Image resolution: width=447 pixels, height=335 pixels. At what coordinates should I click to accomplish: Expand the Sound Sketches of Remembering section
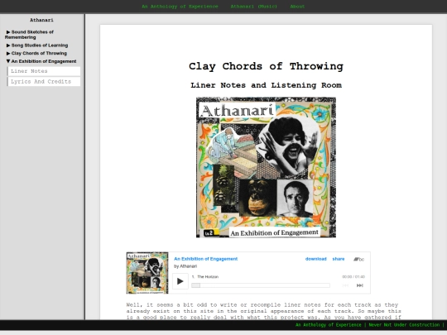(x=29, y=35)
